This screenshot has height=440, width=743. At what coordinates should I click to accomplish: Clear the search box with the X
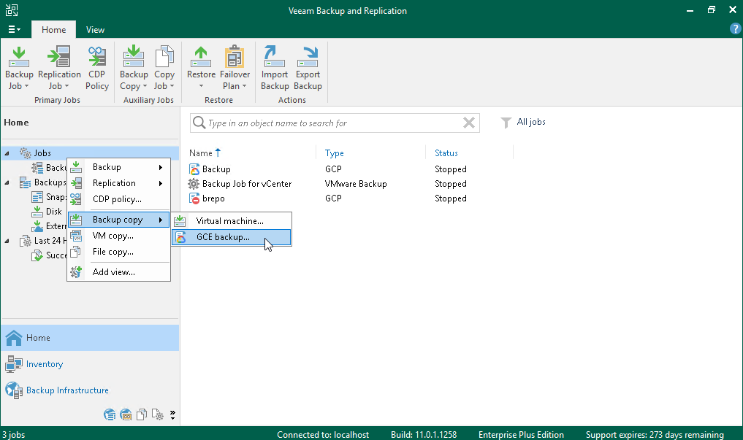click(x=468, y=123)
